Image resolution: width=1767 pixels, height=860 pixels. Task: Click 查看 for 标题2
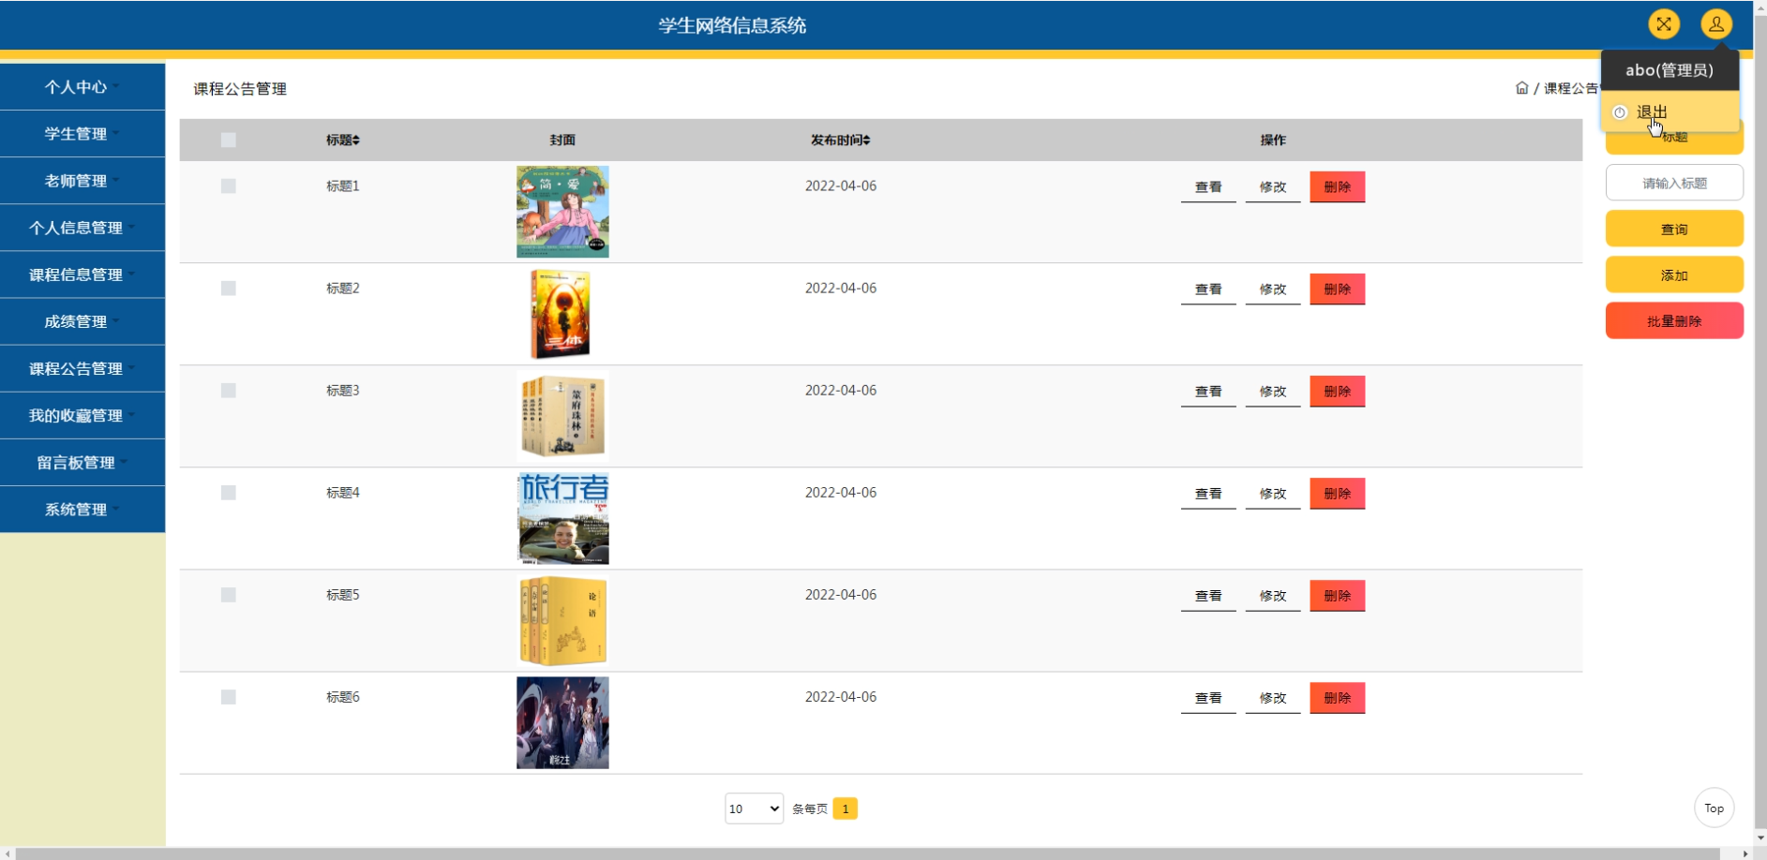(x=1208, y=289)
